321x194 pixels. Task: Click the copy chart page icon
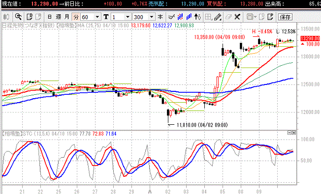(30, 17)
